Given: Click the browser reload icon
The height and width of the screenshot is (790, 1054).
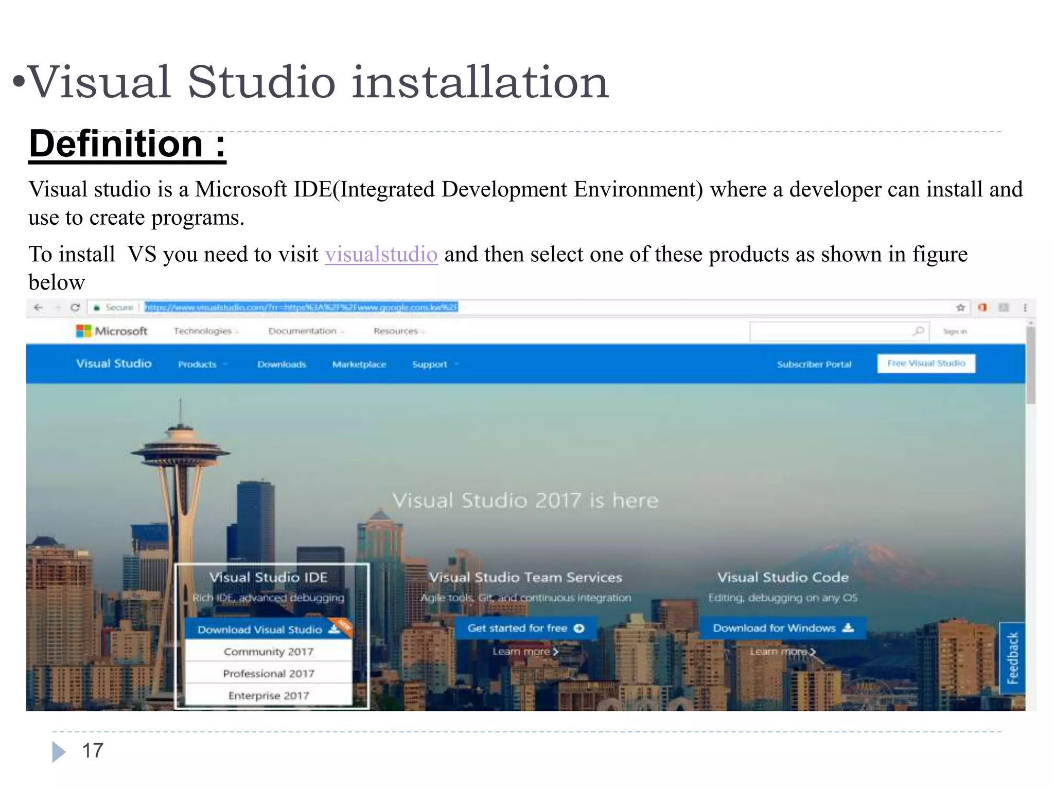Looking at the screenshot, I should 75,308.
